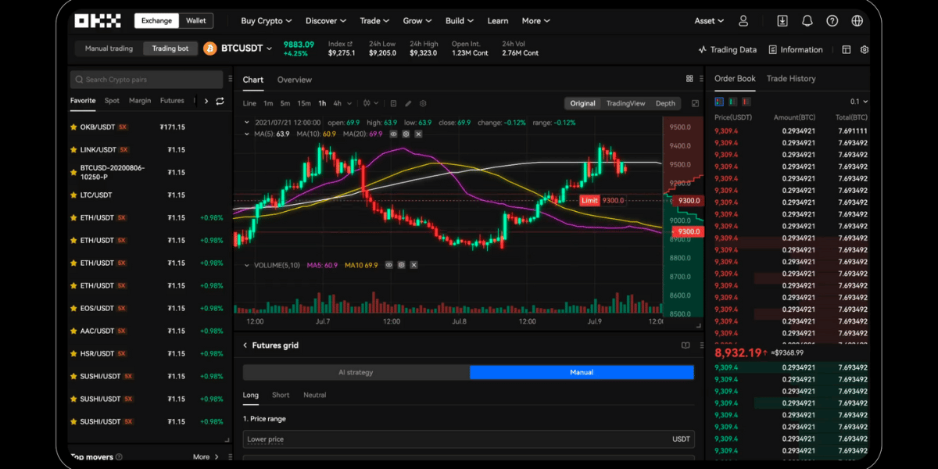Open layout switcher icon near Information
The width and height of the screenshot is (938, 469).
coord(847,49)
